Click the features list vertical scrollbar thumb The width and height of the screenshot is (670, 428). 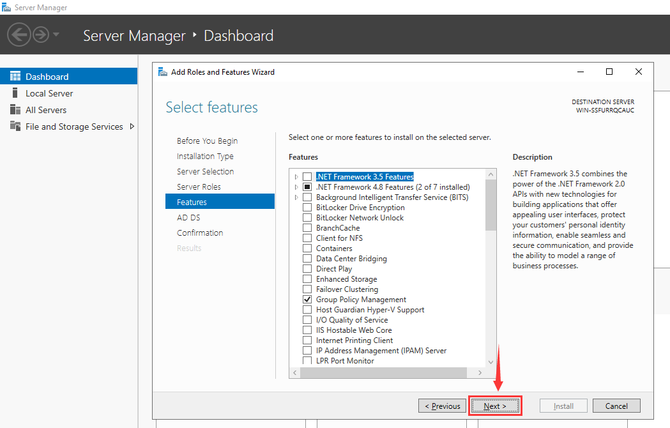pos(491,204)
